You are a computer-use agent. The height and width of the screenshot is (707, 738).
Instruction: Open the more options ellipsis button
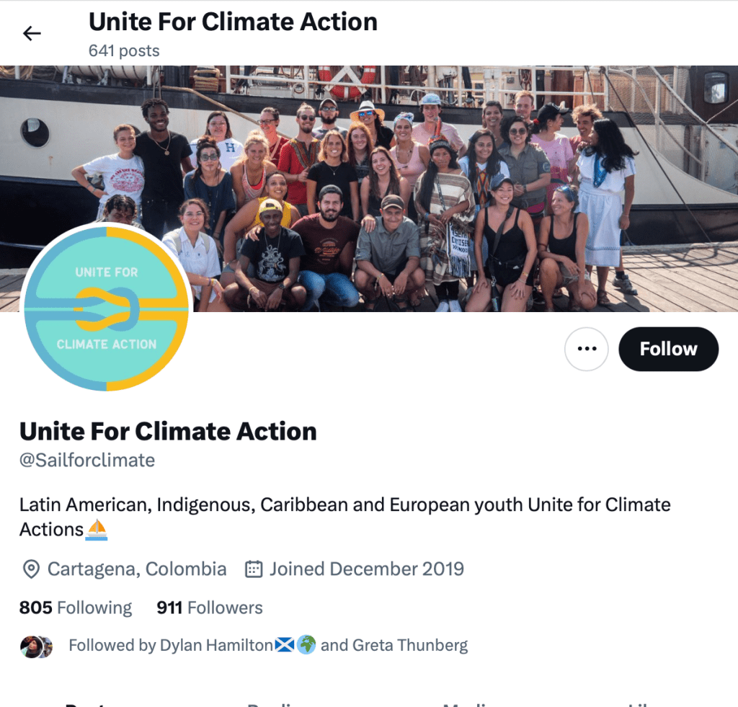point(587,349)
